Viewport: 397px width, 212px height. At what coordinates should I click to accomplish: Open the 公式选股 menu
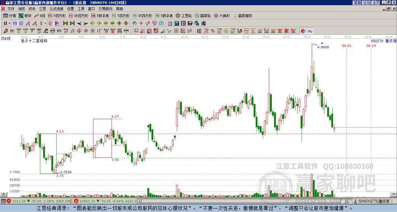56,9
